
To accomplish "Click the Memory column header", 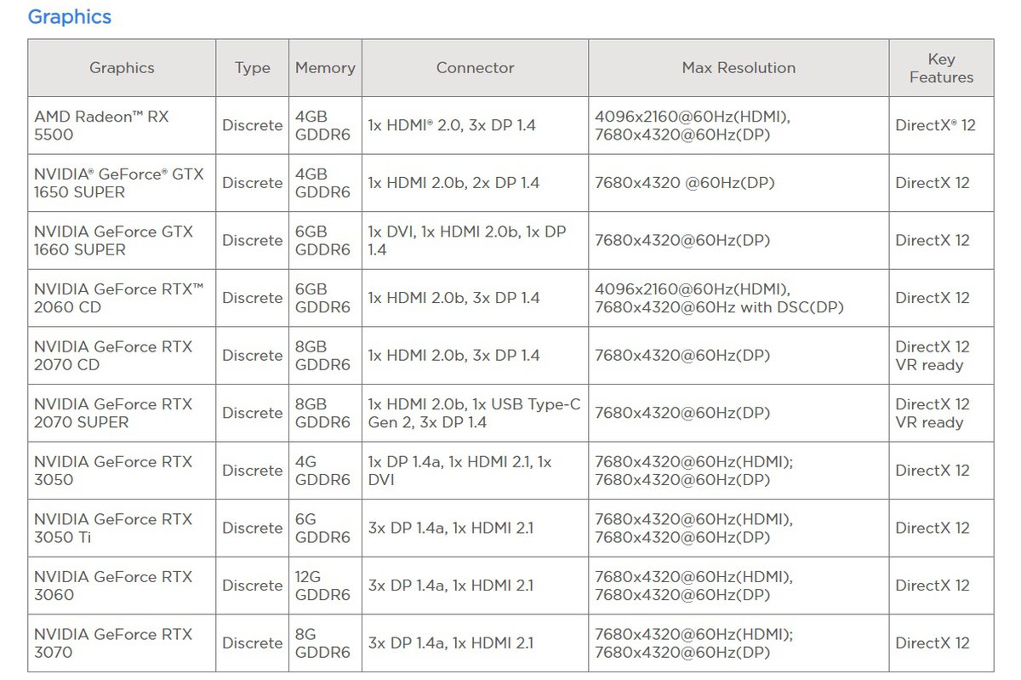I will tap(325, 68).
